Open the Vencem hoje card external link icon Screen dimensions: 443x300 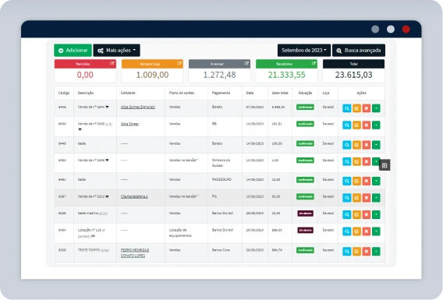[x=179, y=63]
